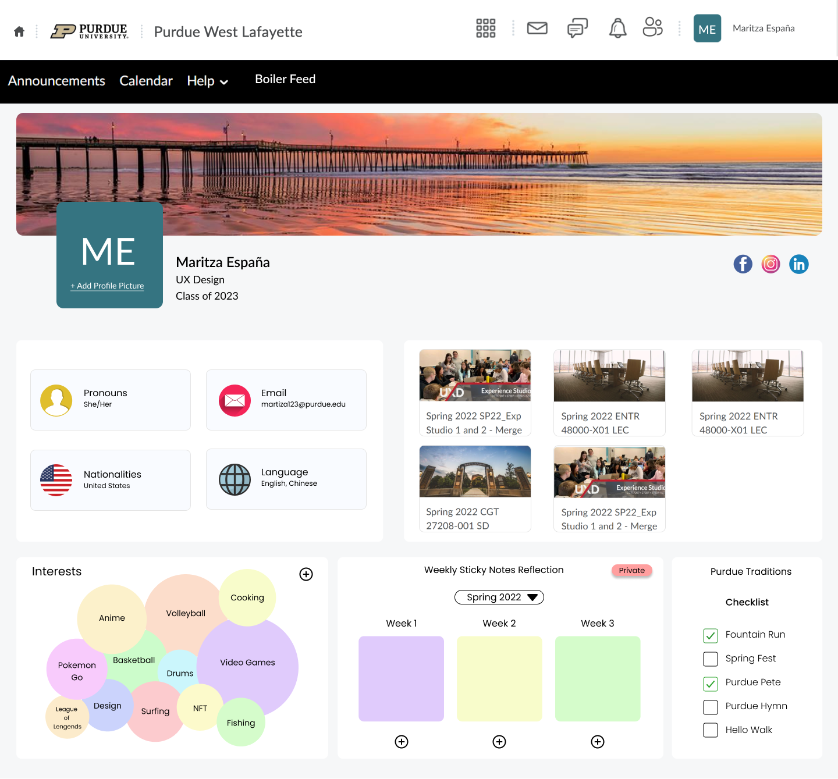
Task: Expand the Help menu chevron
Action: 224,83
